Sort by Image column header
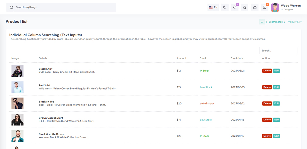 click(15, 58)
